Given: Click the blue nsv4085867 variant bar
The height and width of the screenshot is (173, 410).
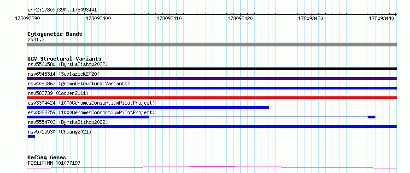Looking at the screenshot, I should click(212, 88).
